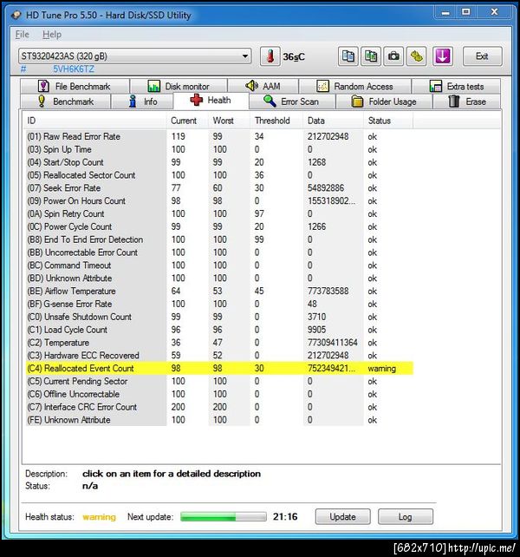Select the Health tab

[211, 101]
